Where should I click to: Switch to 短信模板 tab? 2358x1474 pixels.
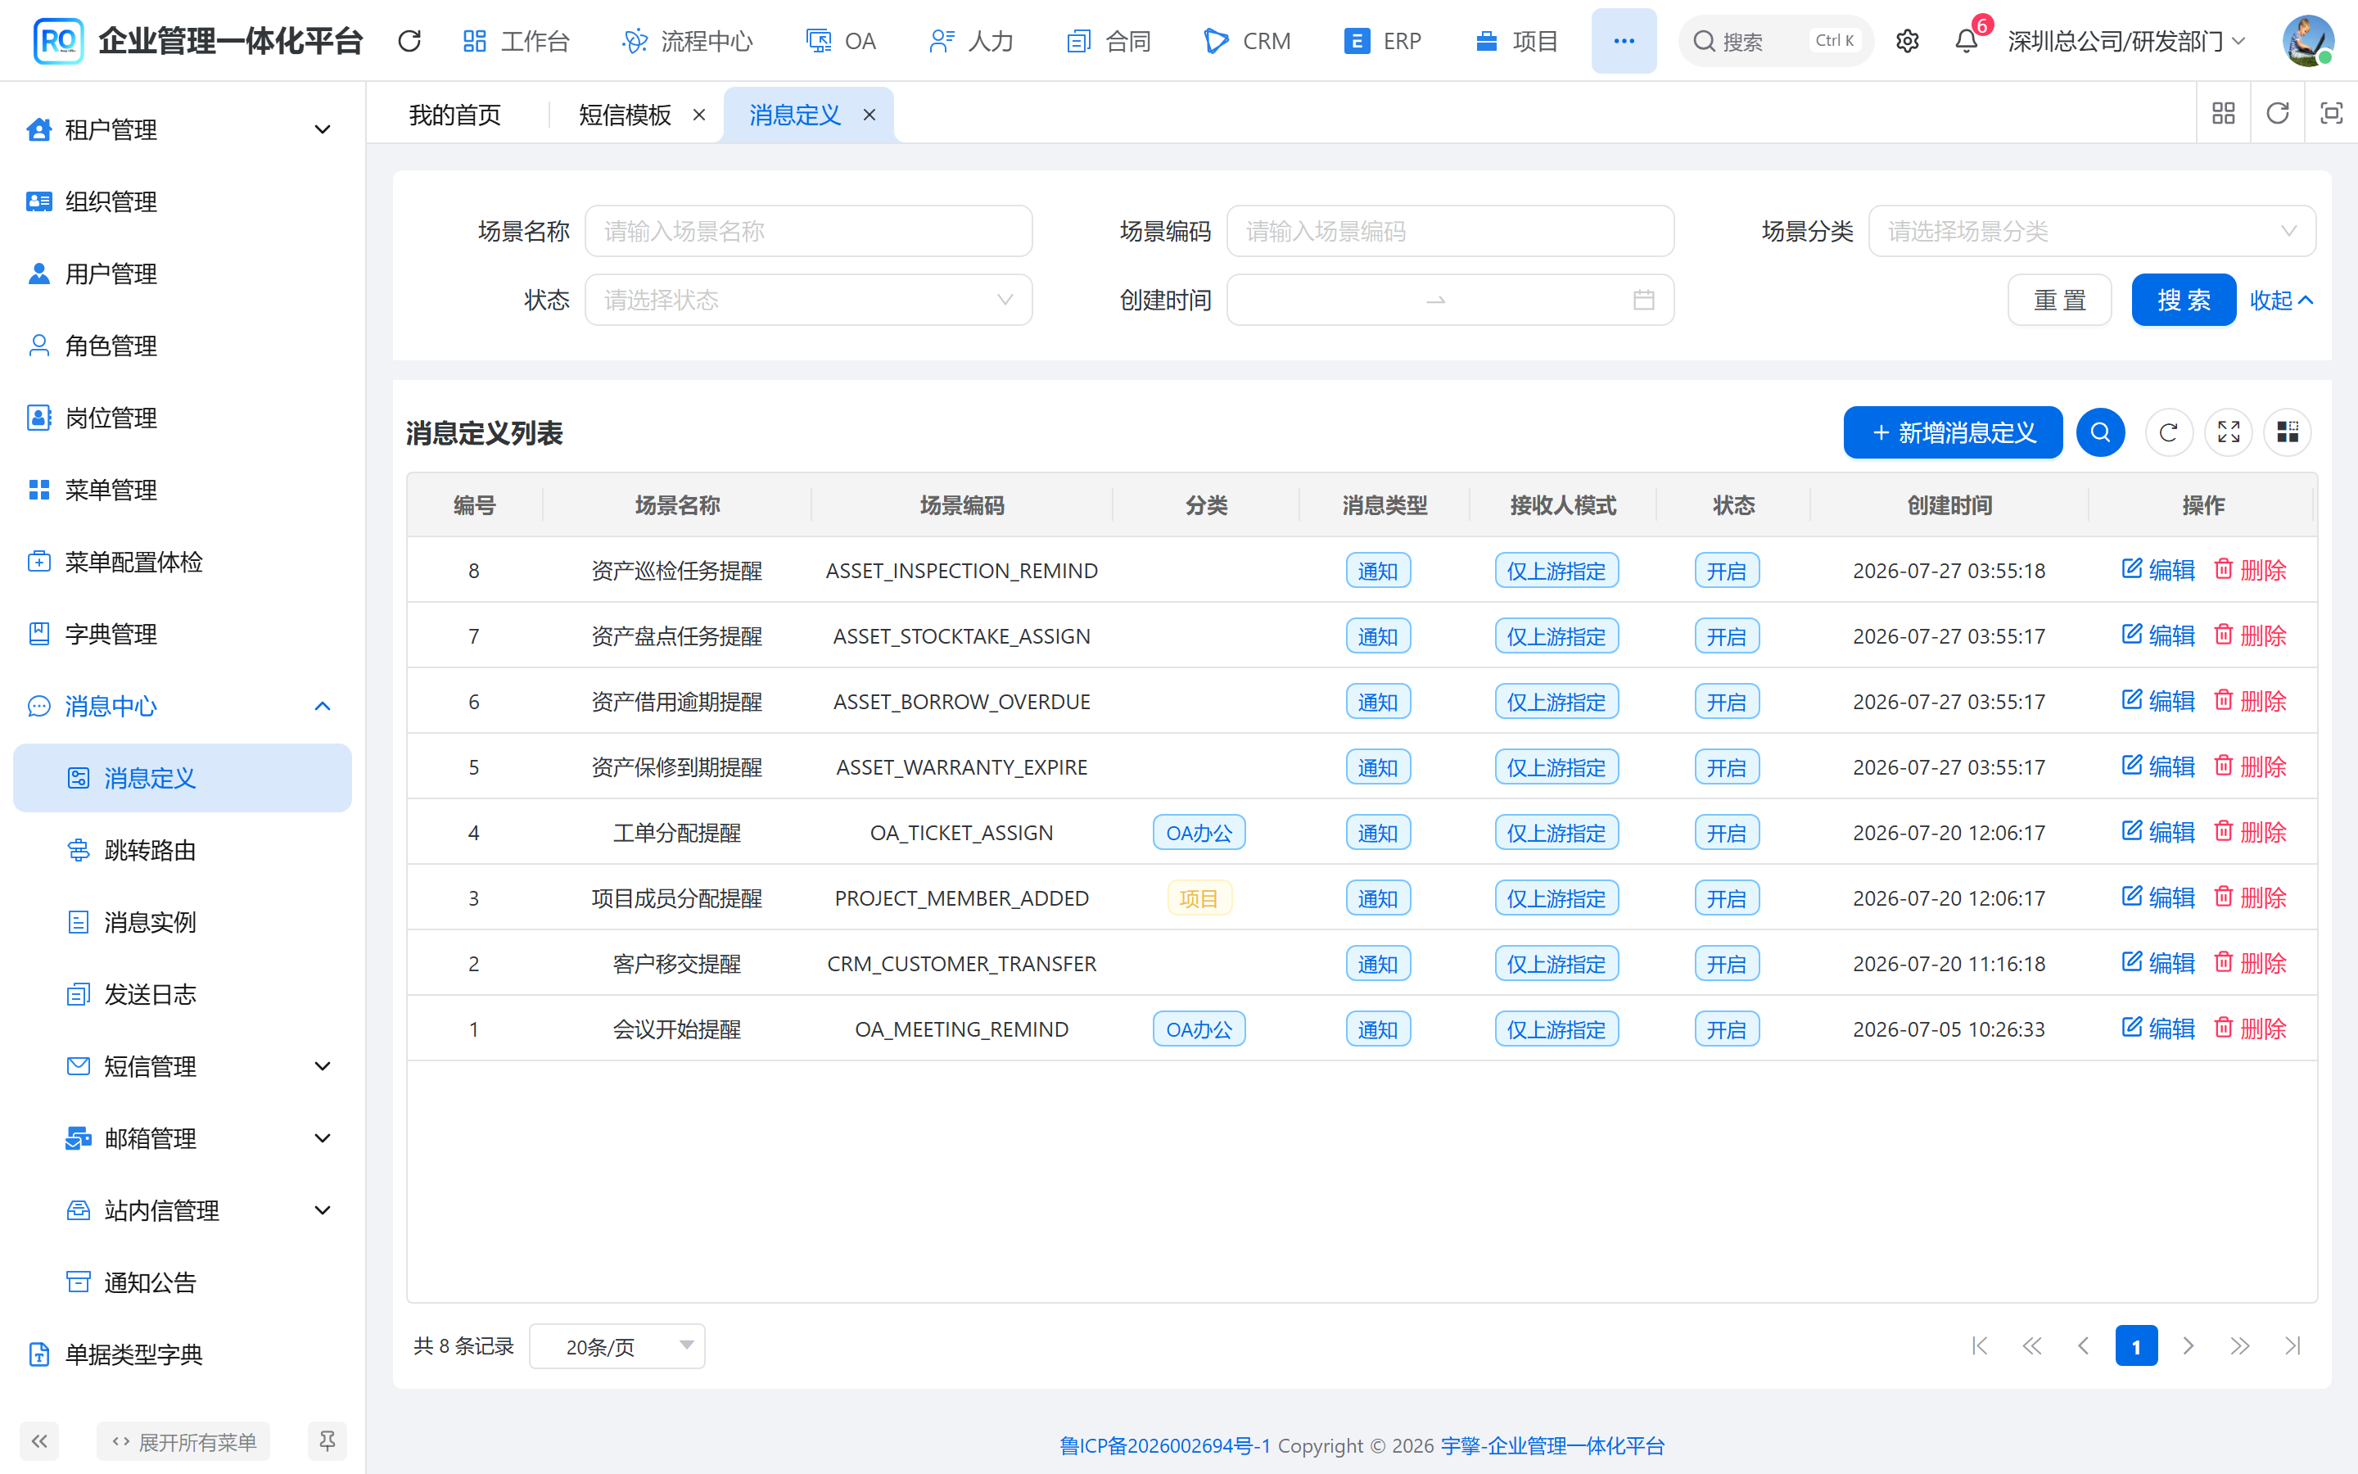625,115
